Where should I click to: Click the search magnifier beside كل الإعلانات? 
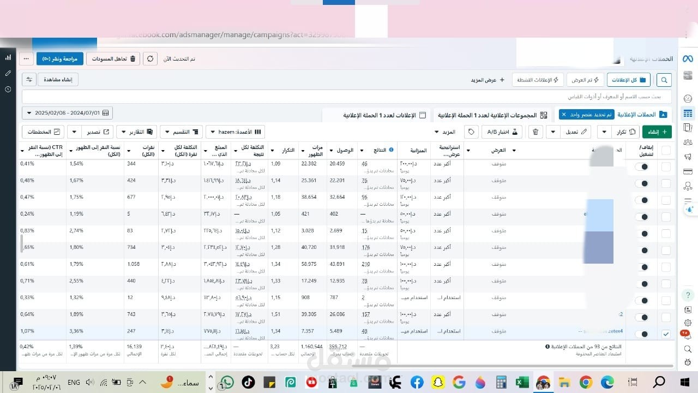pyautogui.click(x=664, y=80)
